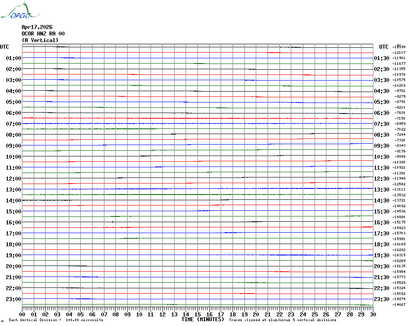
Task: Click the Apr17,2026 date label
Action: tap(37, 27)
